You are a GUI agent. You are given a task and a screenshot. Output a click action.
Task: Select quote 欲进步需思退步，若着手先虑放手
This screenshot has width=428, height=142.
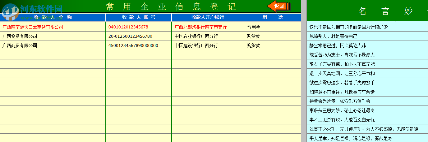(367, 83)
